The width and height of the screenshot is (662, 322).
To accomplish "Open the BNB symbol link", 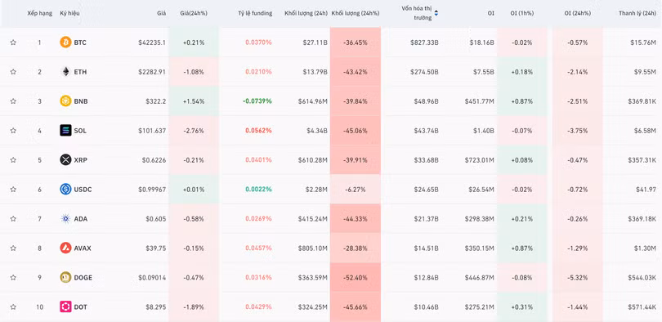I will click(x=81, y=101).
